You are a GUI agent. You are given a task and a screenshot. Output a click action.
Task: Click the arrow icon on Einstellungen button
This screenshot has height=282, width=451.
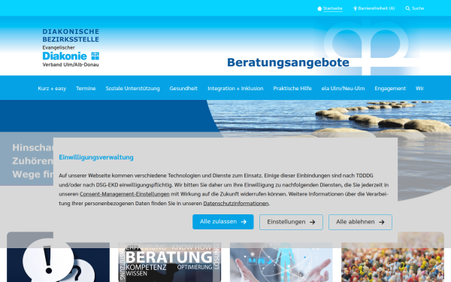313,222
